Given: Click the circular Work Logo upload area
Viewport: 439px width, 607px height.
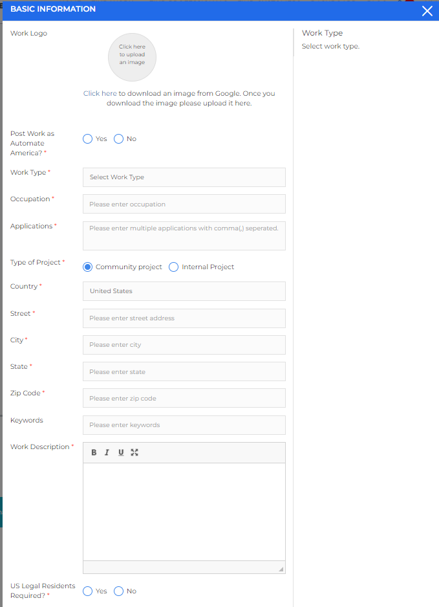Looking at the screenshot, I should pyautogui.click(x=132, y=57).
